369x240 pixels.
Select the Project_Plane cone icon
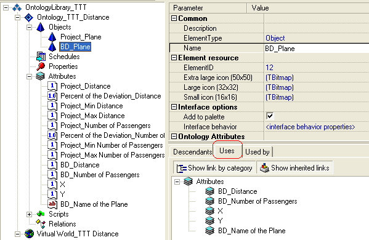[52, 37]
